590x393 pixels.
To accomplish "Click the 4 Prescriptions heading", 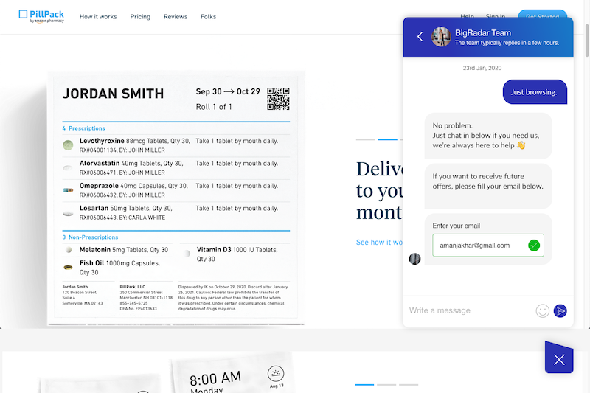I will (83, 128).
